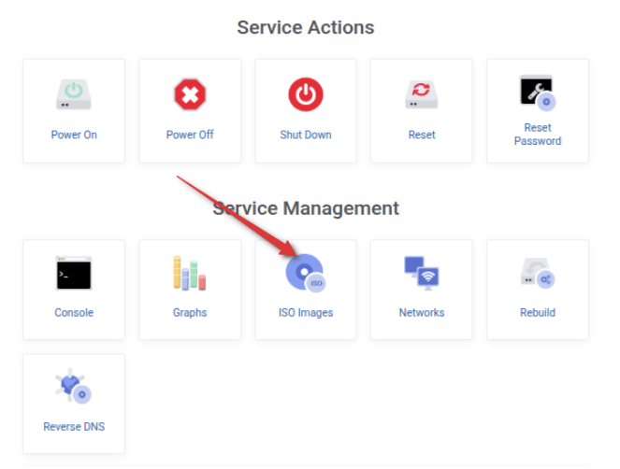The width and height of the screenshot is (620, 469).
Task: Choose the Shut Down label
Action: (306, 135)
